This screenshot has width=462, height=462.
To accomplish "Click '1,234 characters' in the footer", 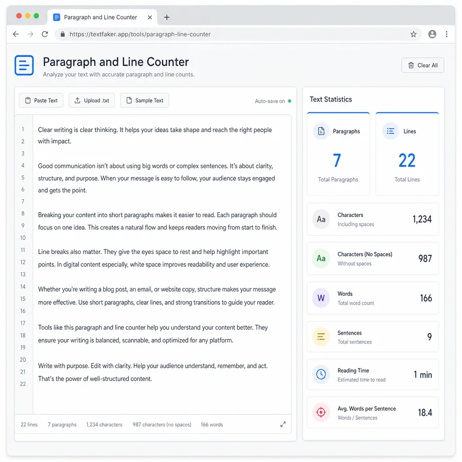I will [104, 425].
